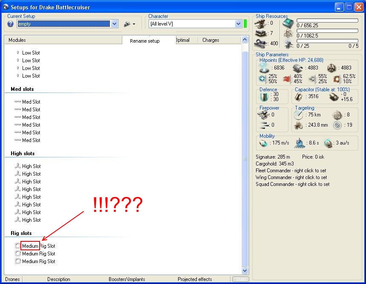Switch to the Projected effects tab

(195, 279)
